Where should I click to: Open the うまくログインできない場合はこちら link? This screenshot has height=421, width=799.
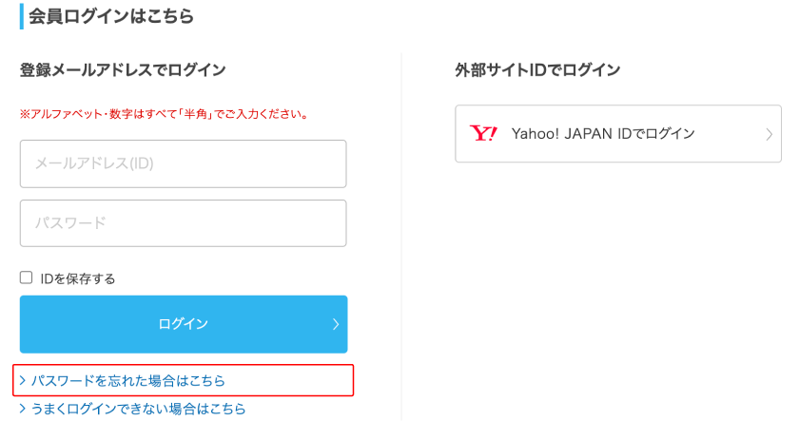pos(138,409)
